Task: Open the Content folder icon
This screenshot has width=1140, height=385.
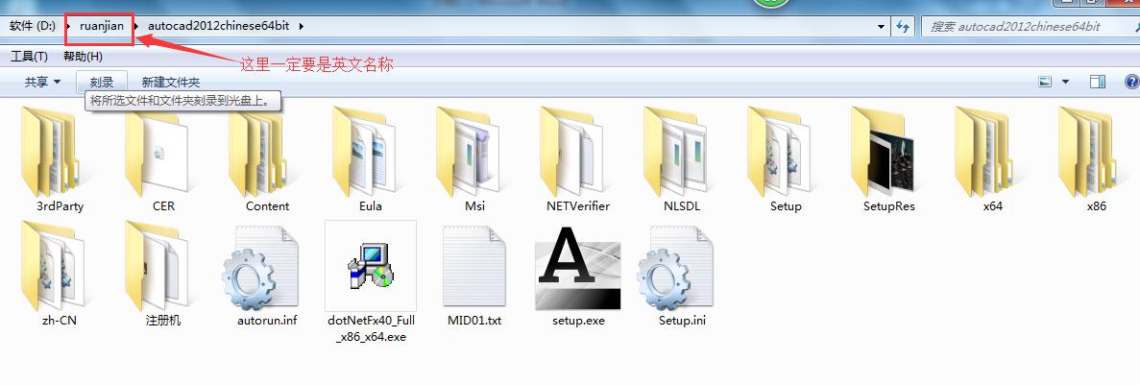Action: pyautogui.click(x=260, y=152)
